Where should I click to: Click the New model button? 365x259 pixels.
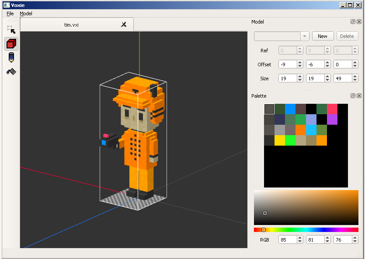(323, 36)
